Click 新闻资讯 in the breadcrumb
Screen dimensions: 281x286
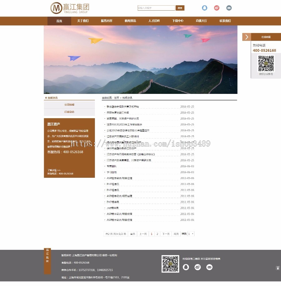[x=127, y=98]
